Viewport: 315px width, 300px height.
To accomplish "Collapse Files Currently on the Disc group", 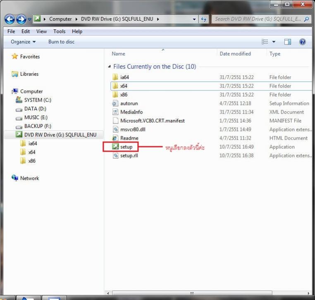I will 109,66.
